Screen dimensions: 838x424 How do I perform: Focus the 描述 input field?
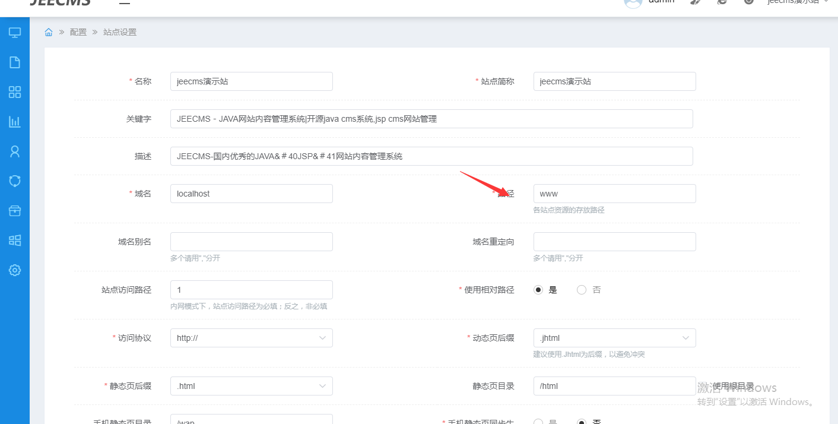[x=431, y=156]
